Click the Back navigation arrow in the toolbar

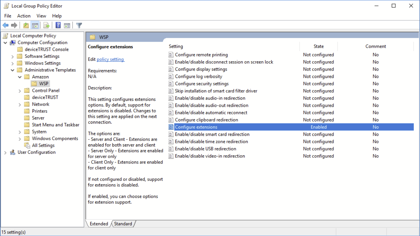(x=5, y=25)
